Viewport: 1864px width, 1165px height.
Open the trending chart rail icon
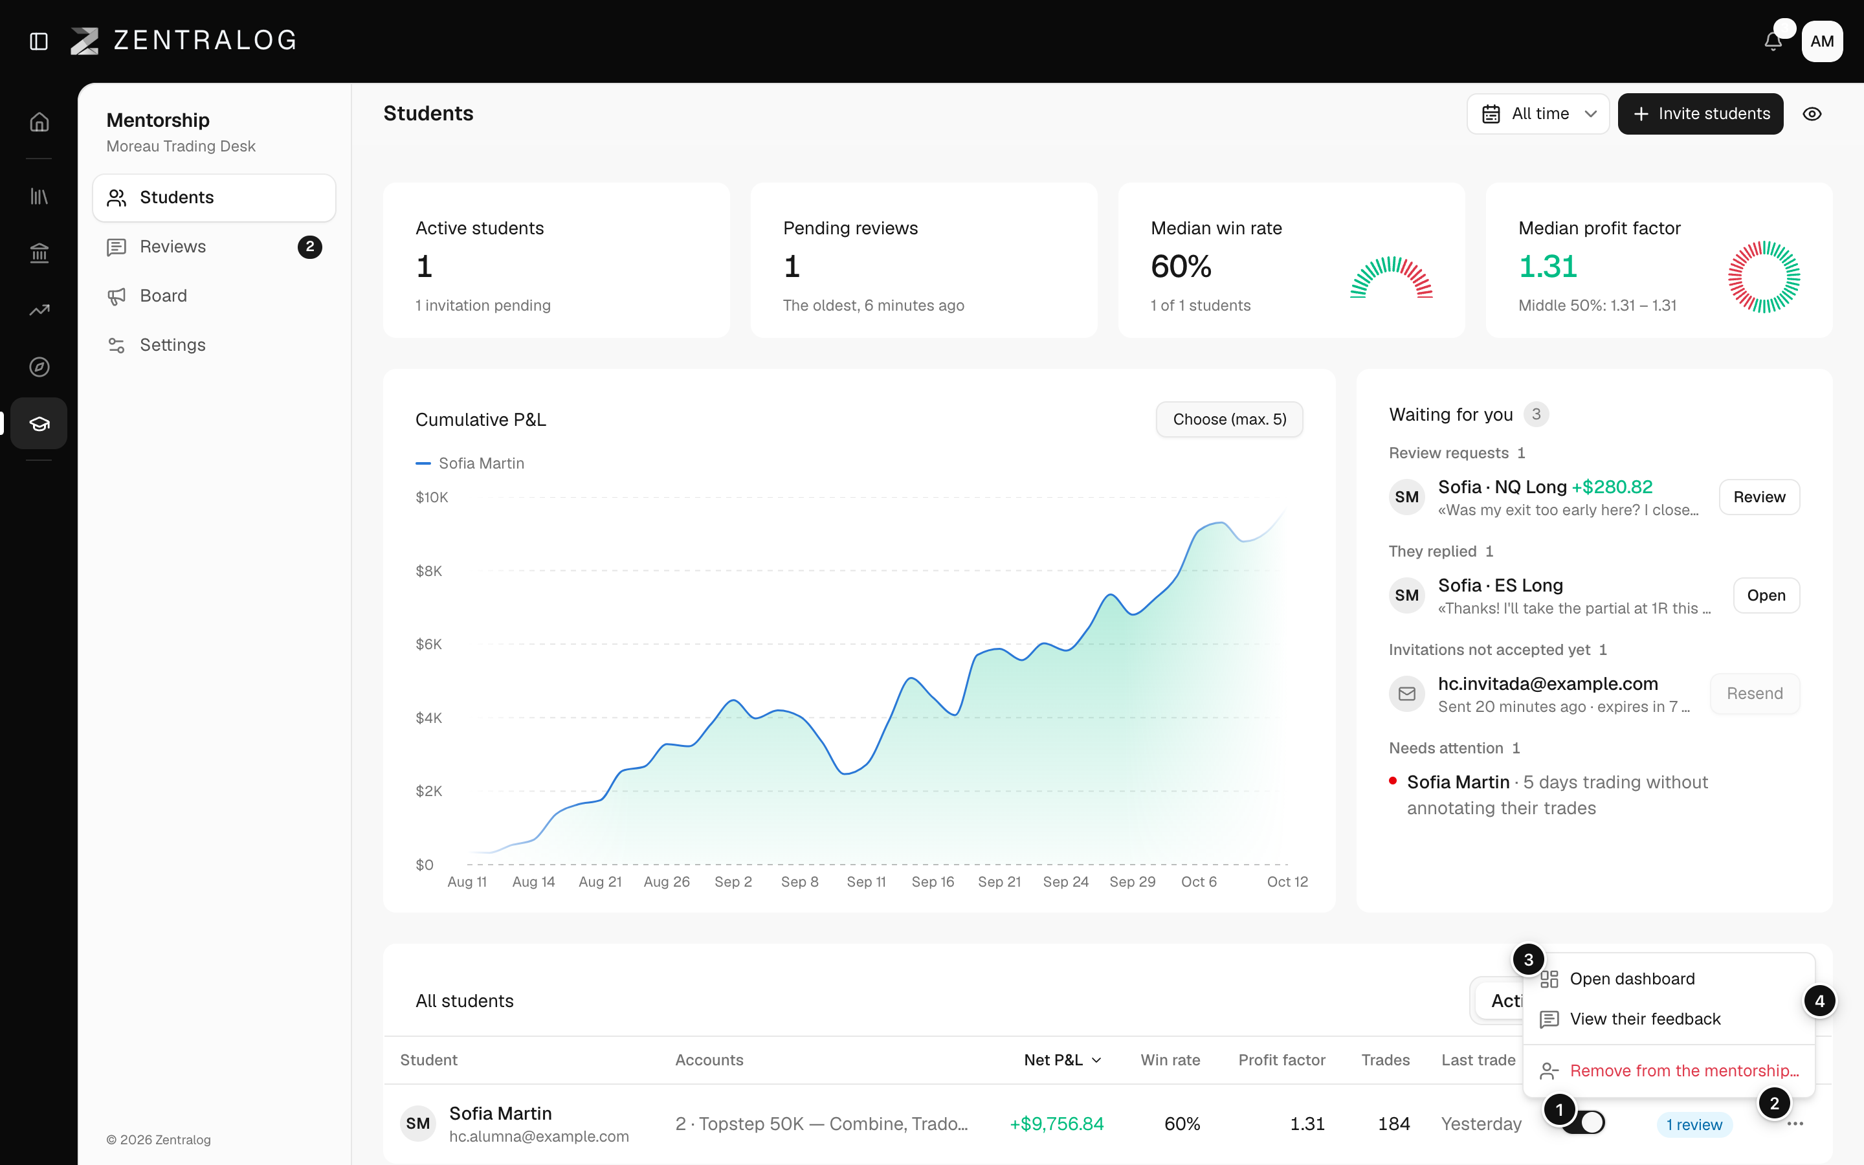point(39,310)
